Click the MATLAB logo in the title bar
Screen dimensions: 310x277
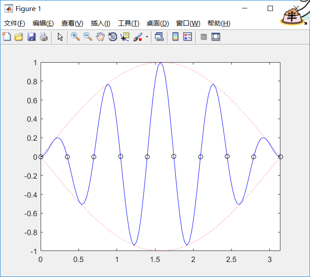coord(9,8)
